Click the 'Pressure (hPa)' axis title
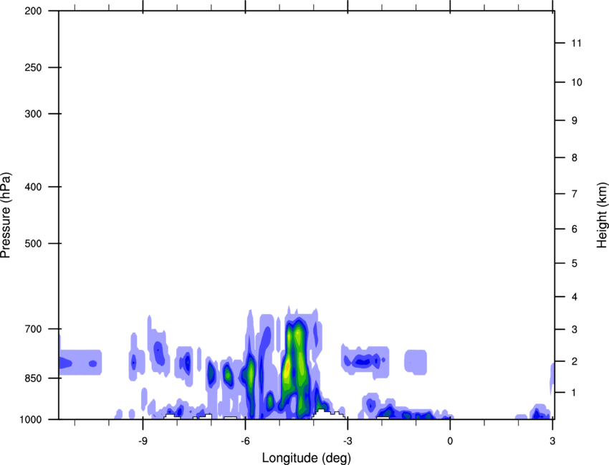The width and height of the screenshot is (609, 465). [x=6, y=215]
